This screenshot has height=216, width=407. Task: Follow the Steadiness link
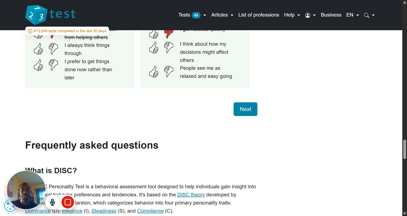(104, 211)
